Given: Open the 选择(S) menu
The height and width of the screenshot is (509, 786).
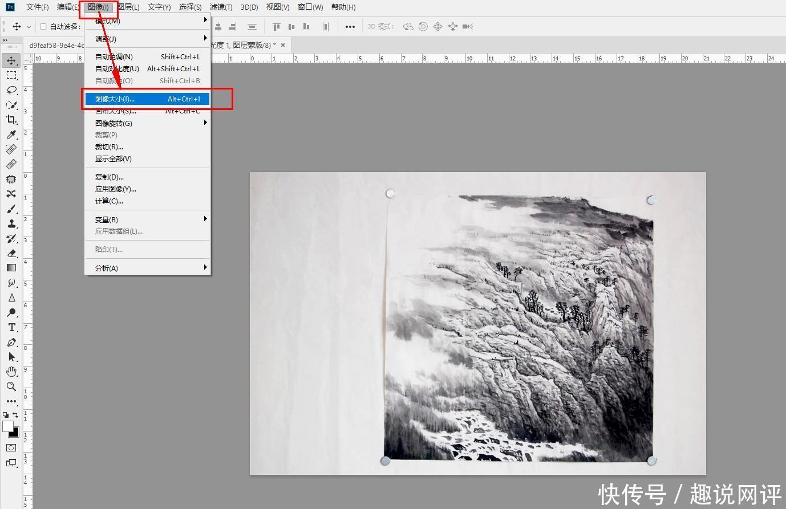Looking at the screenshot, I should [190, 7].
